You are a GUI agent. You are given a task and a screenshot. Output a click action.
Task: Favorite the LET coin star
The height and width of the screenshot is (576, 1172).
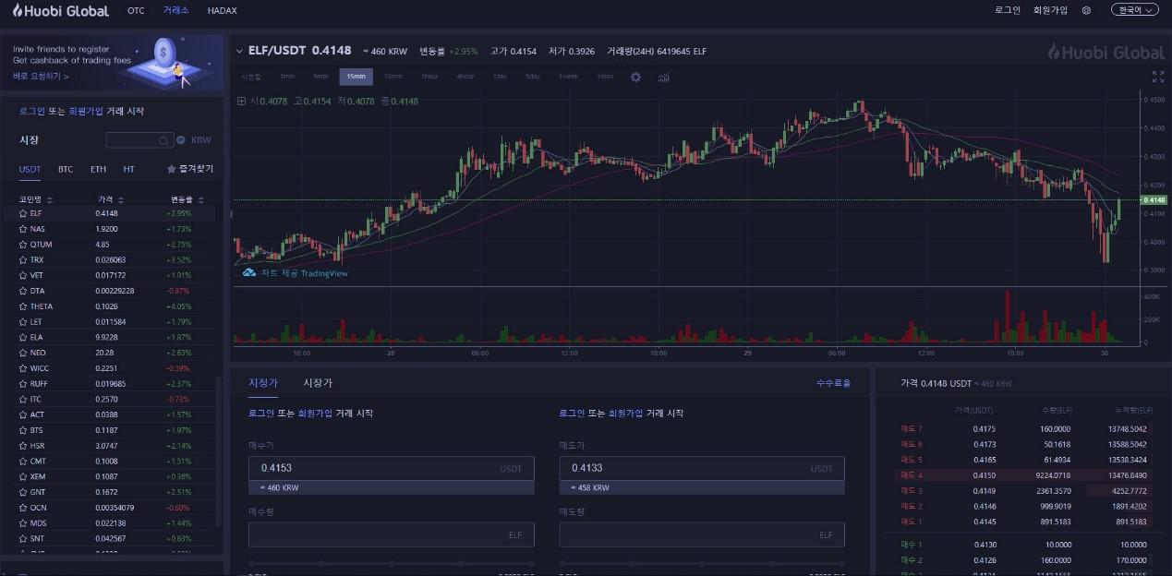[x=23, y=321]
